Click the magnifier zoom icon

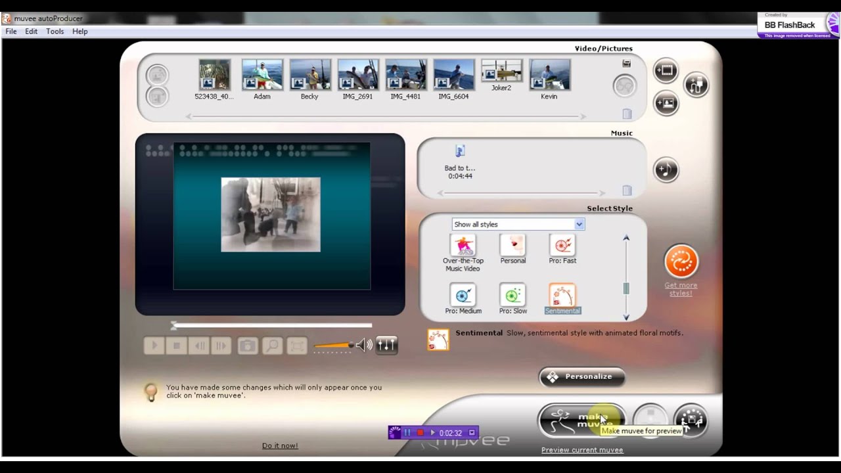(272, 346)
